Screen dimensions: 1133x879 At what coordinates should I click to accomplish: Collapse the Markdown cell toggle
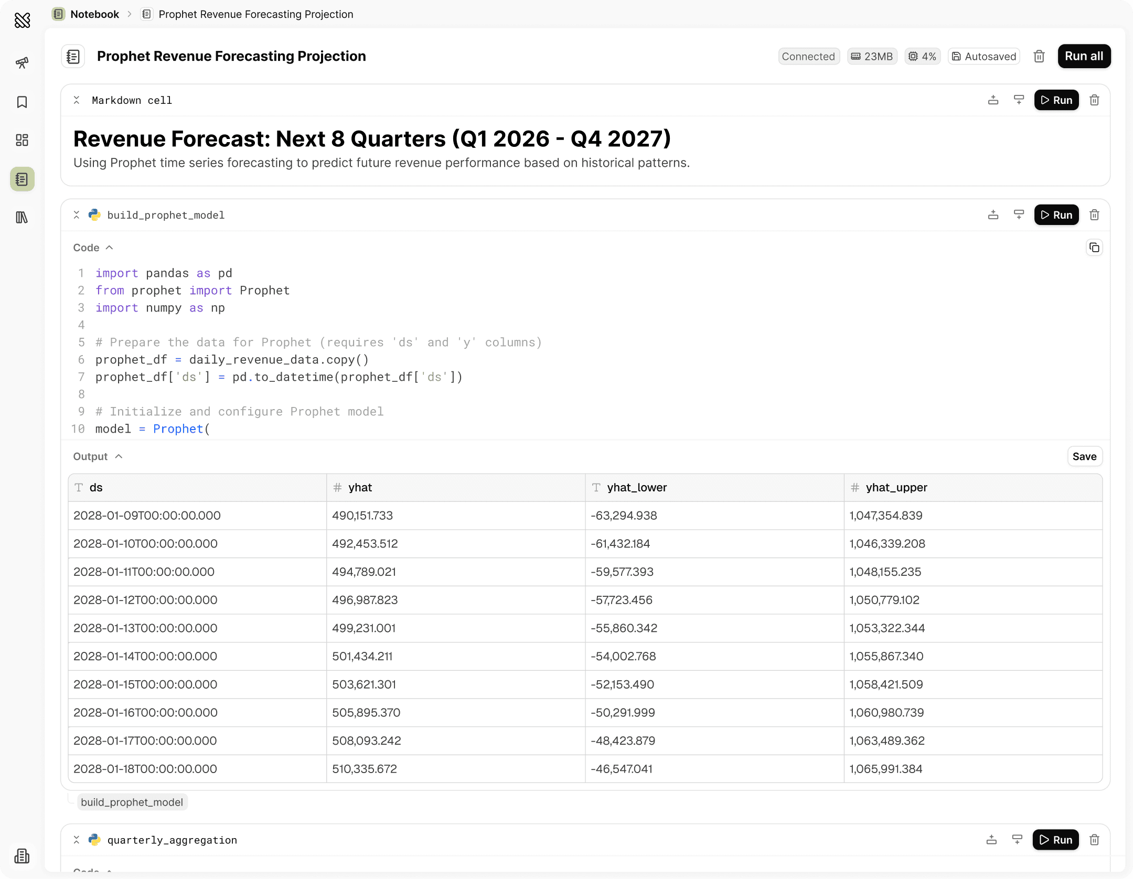point(77,100)
